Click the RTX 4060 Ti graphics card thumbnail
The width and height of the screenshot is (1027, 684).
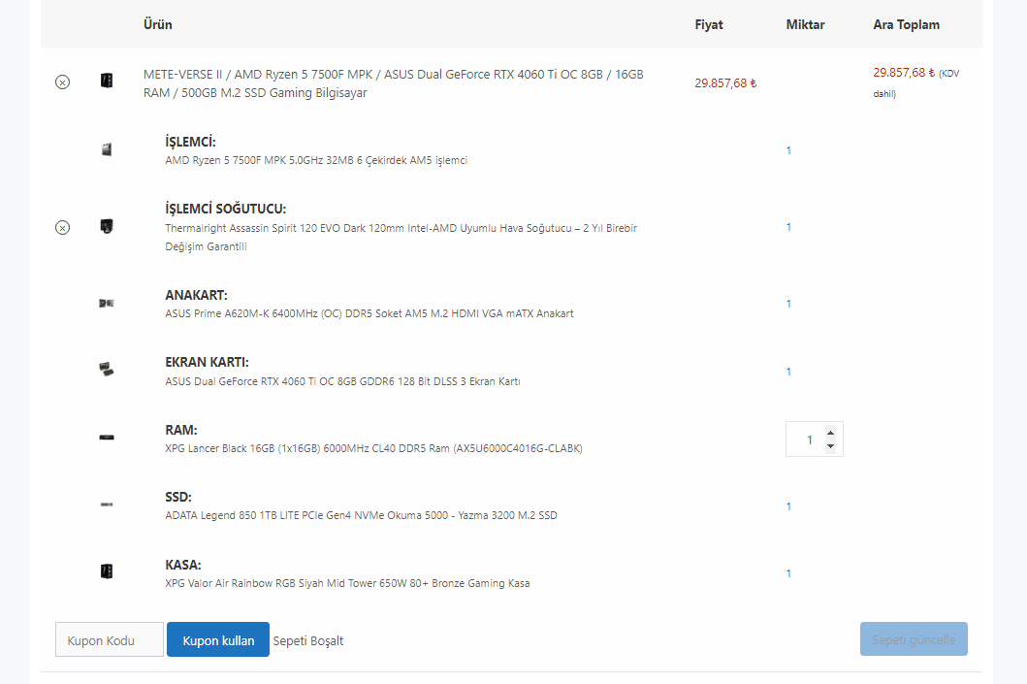[107, 370]
